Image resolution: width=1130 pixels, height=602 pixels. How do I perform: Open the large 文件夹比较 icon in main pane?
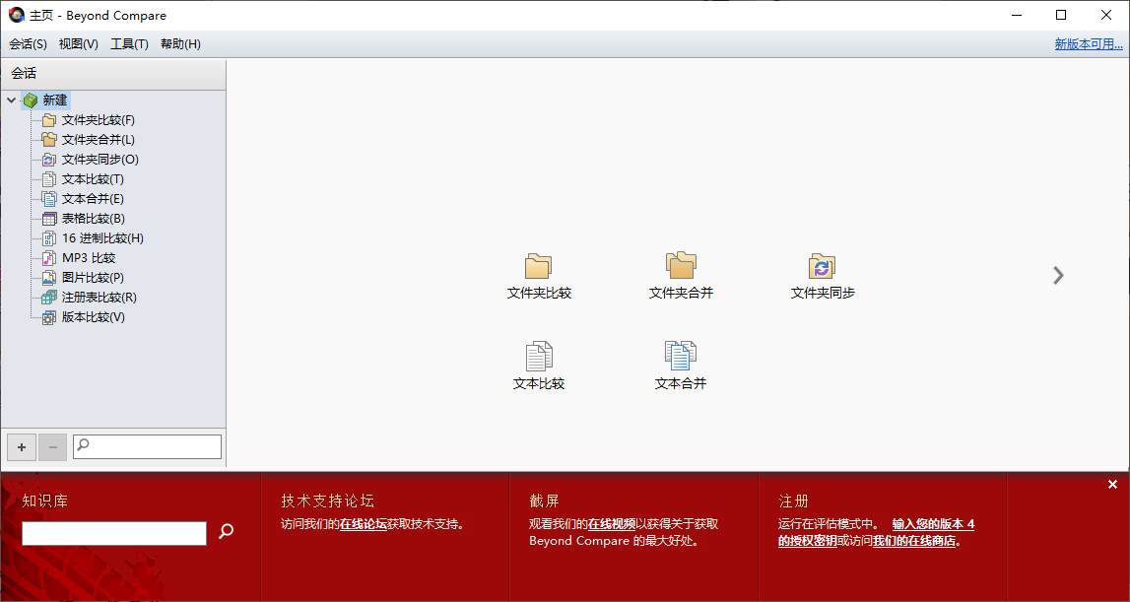point(538,266)
